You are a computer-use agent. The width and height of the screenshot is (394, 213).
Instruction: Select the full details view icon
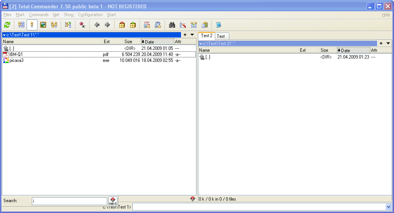[x=32, y=25]
